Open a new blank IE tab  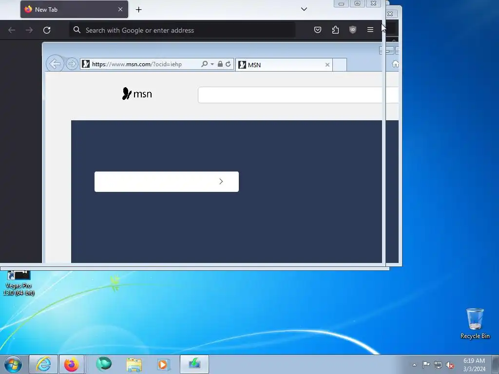tap(340, 65)
